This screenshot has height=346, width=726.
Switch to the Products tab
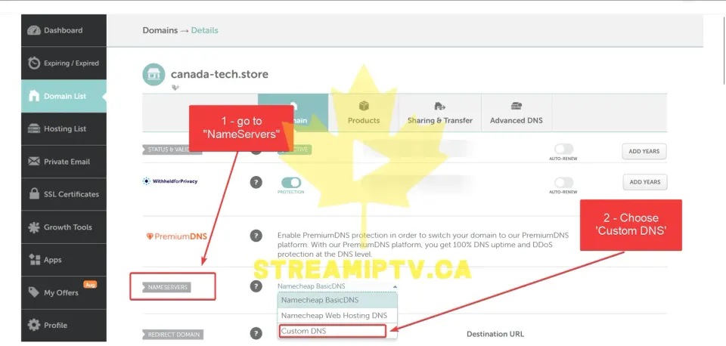[364, 113]
